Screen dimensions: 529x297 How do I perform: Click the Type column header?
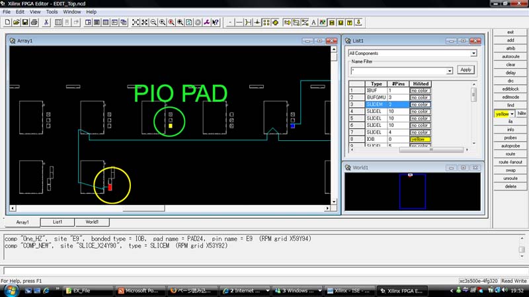pyautogui.click(x=376, y=84)
